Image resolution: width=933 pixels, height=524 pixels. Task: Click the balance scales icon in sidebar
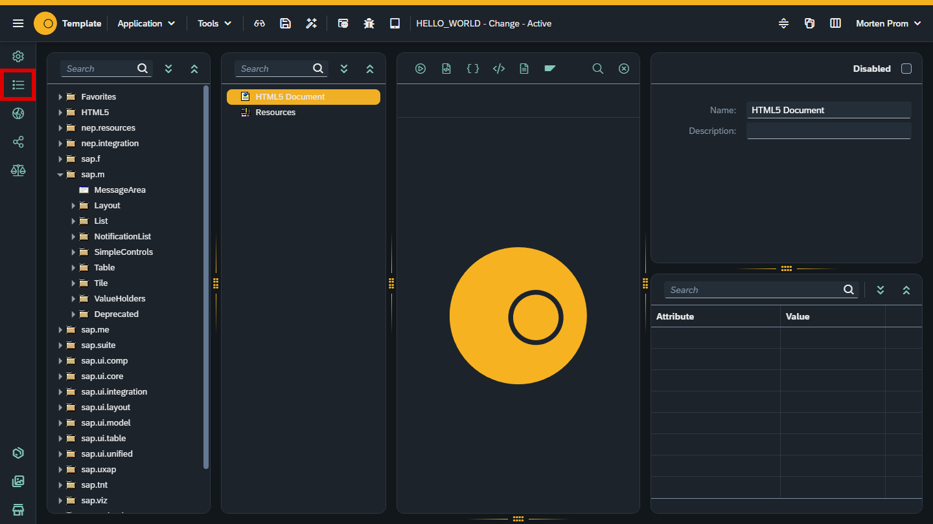pos(18,170)
